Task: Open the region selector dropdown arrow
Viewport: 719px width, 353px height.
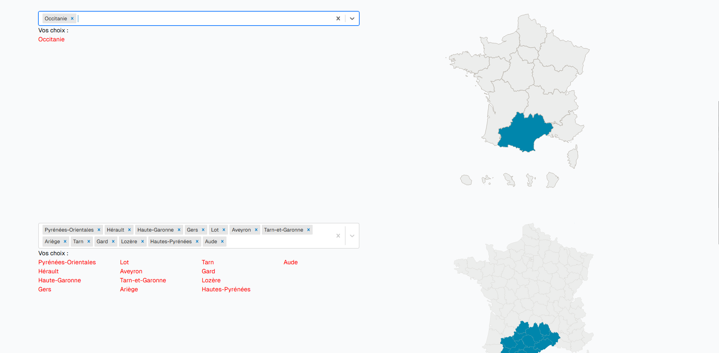Action: pyautogui.click(x=352, y=18)
